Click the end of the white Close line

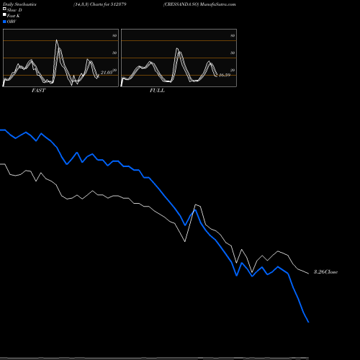(x=308, y=274)
